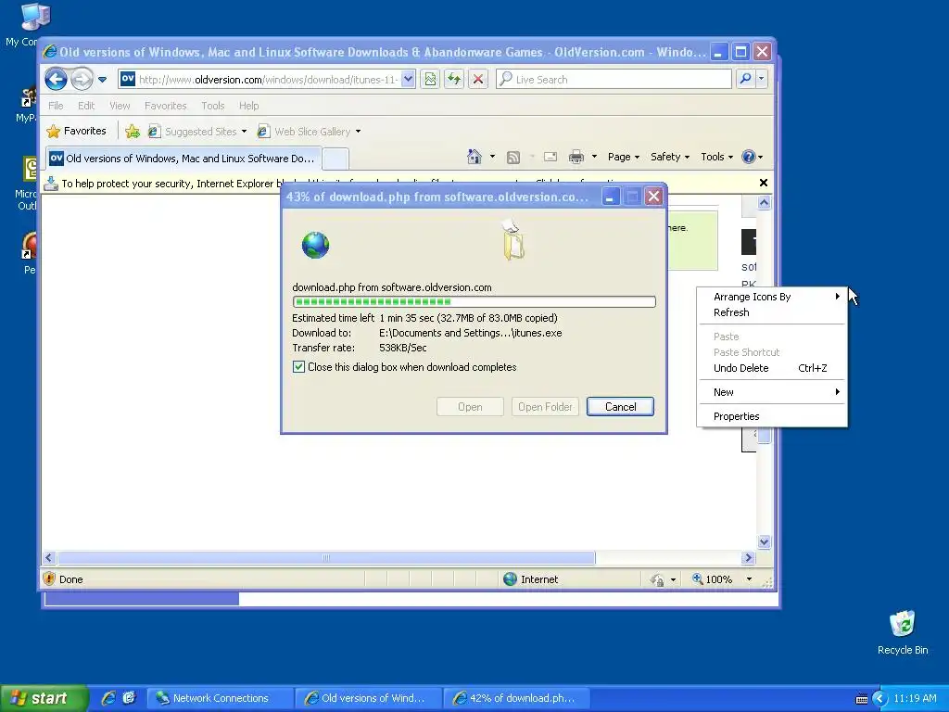Expand the address bar URL dropdown
The height and width of the screenshot is (712, 949).
pos(408,80)
